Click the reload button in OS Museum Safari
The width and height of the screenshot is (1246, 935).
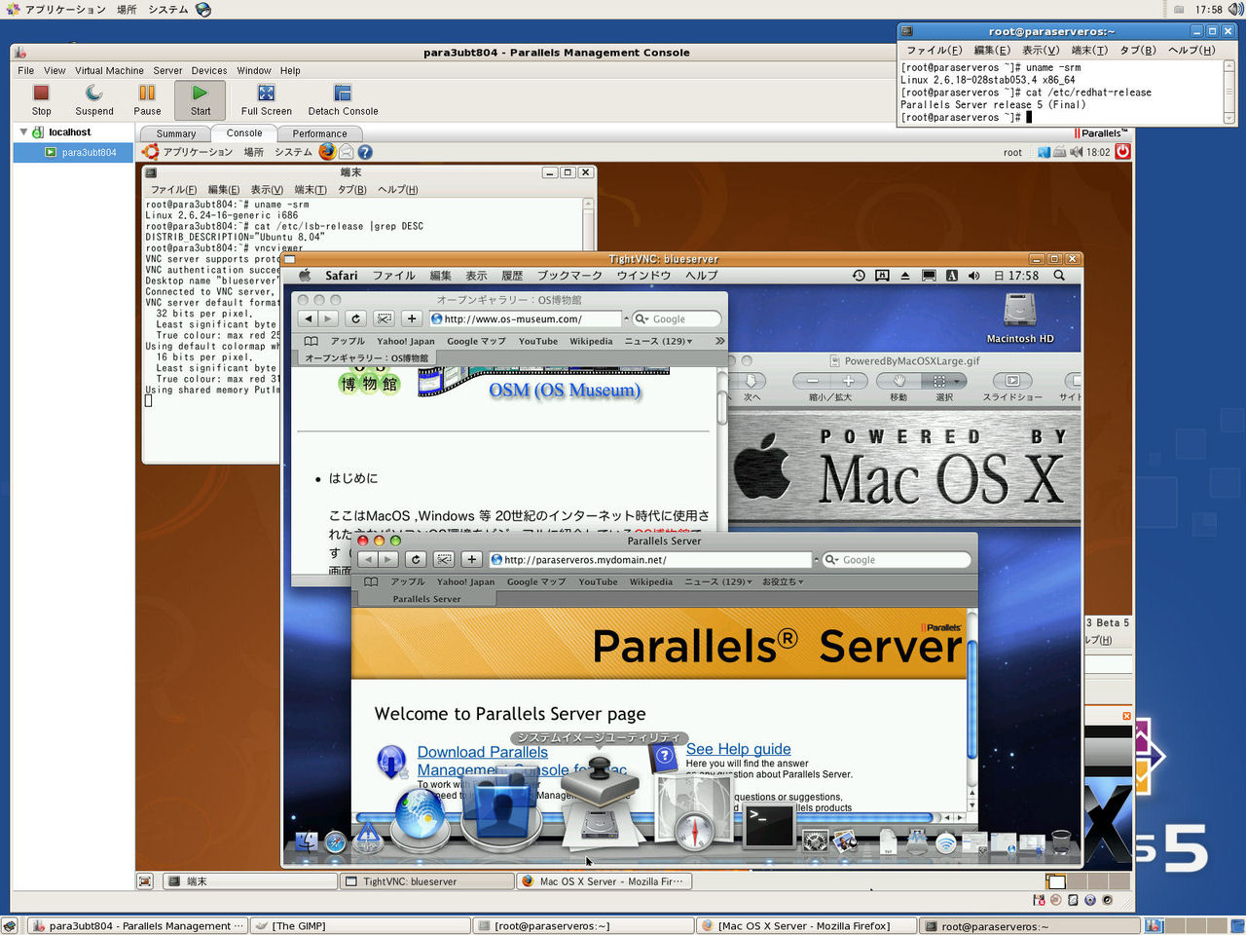[356, 318]
